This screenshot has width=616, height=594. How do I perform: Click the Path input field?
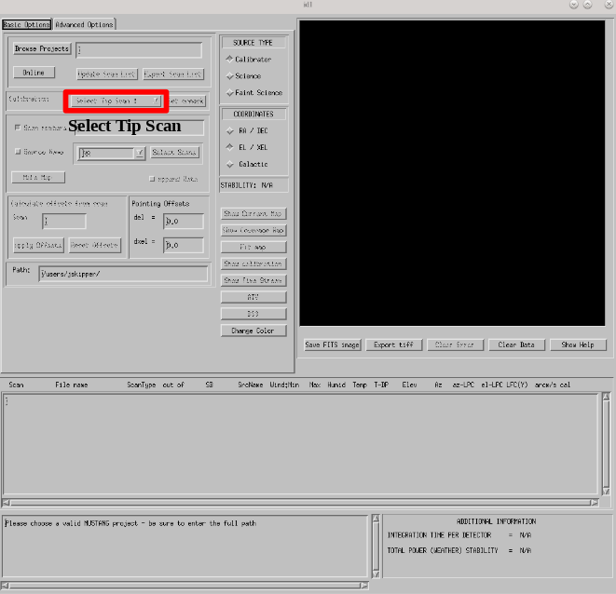pyautogui.click(x=123, y=274)
